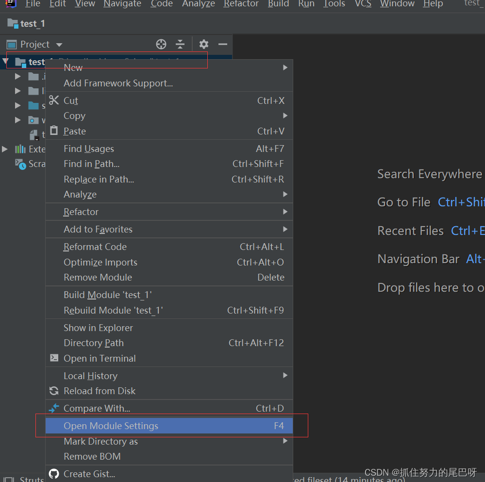Choose Remove Module
Viewport: 485px width, 482px height.
pyautogui.click(x=169, y=277)
